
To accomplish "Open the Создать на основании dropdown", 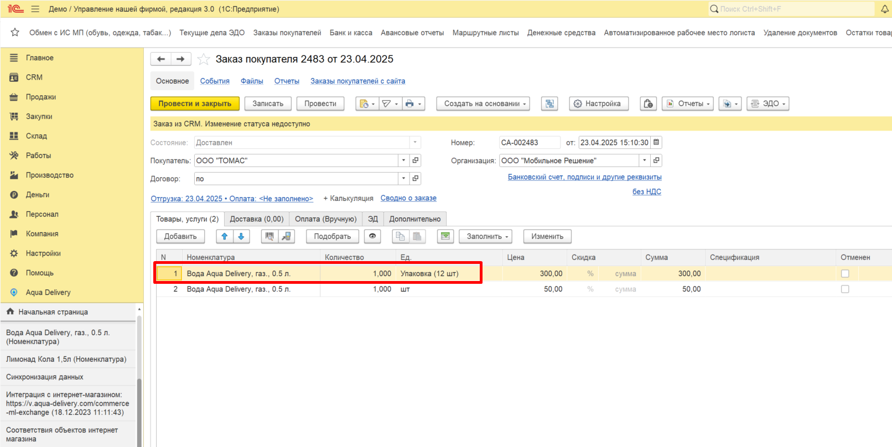I will pyautogui.click(x=483, y=103).
